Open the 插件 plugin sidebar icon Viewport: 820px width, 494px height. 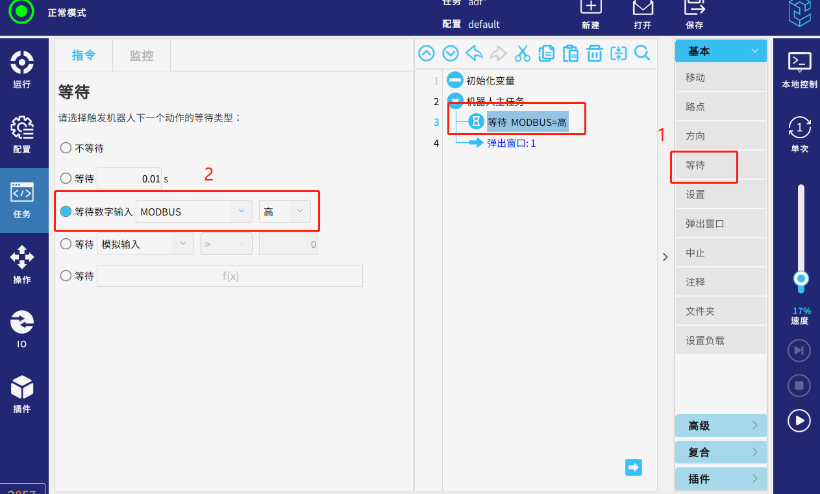tap(22, 394)
